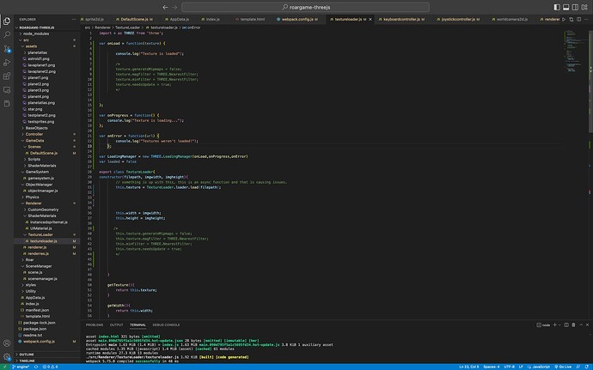This screenshot has height=370, width=593.
Task: Maximize the panel with the up chevron
Action: pyautogui.click(x=581, y=325)
